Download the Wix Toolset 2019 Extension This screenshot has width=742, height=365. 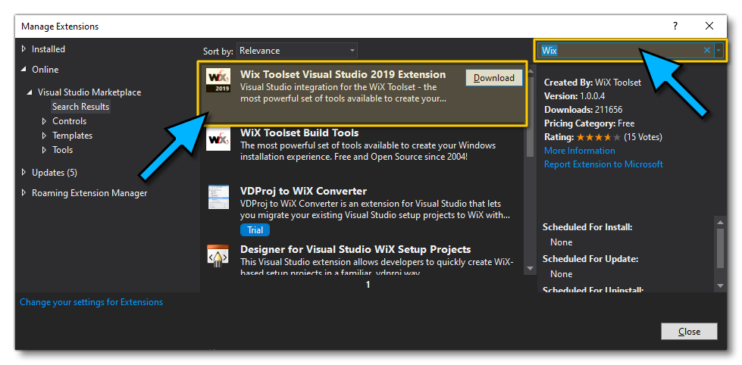tap(494, 78)
